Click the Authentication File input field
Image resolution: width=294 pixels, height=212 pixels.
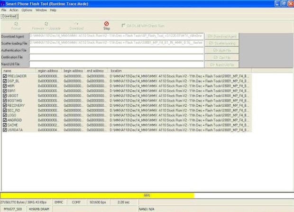click(117, 50)
